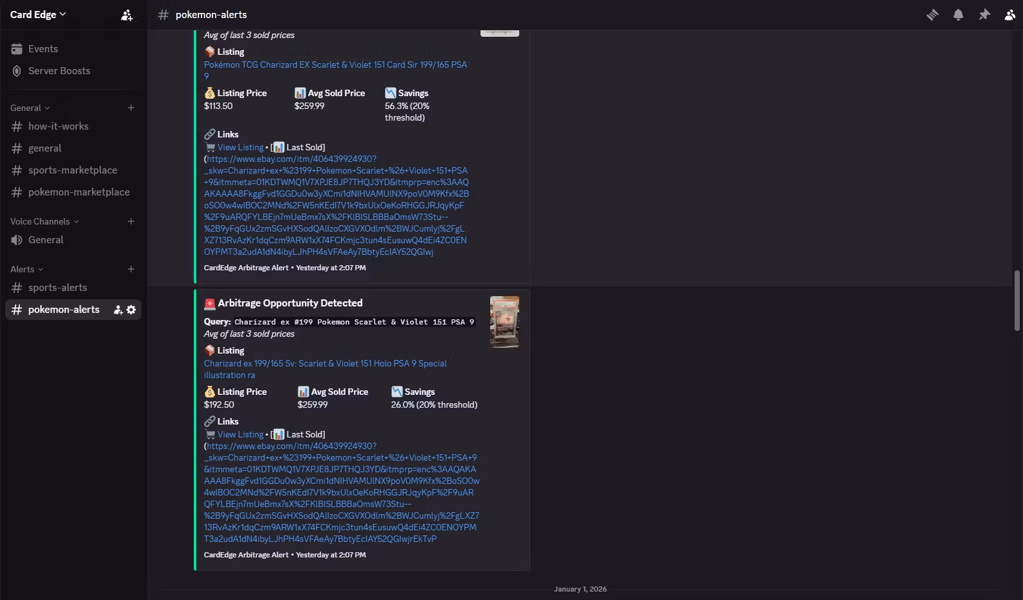Collapse the Alerts category

click(26, 269)
